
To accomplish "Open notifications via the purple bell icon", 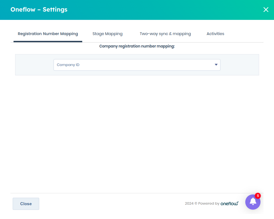I will click(x=253, y=202).
